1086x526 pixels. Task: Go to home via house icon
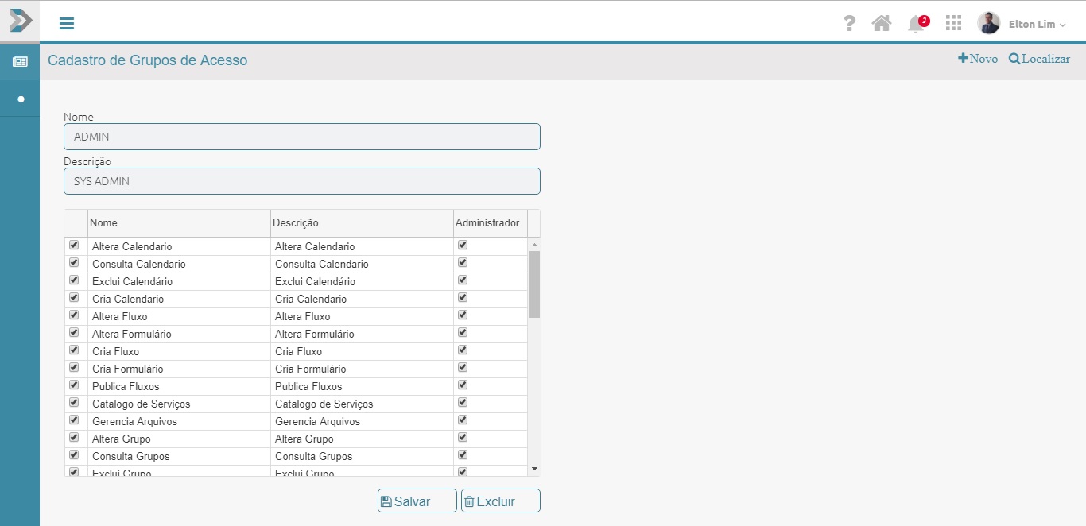click(881, 23)
